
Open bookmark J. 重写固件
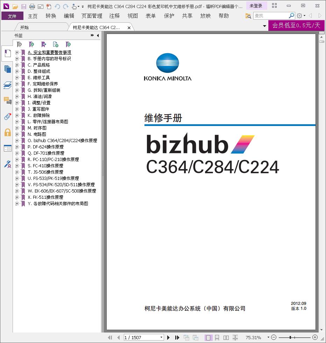pos(38,109)
